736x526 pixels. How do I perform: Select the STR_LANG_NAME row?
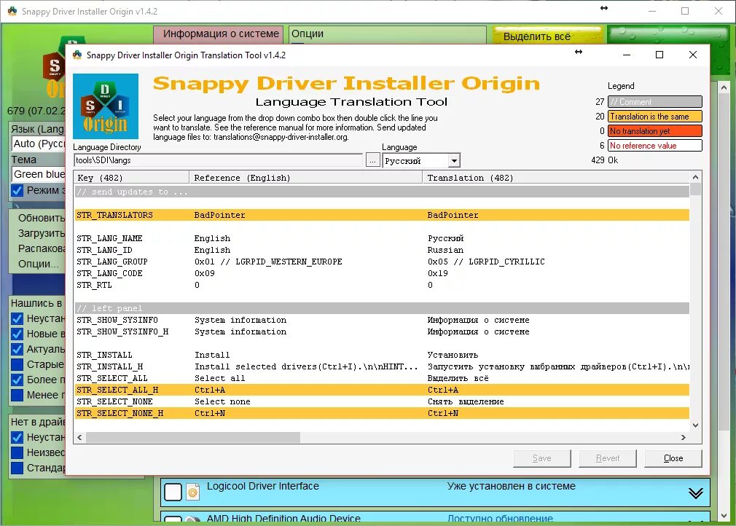pyautogui.click(x=382, y=238)
